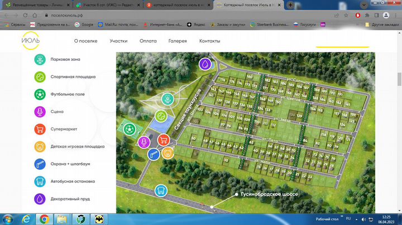Open a new browser tab
The image size is (402, 225).
(x=291, y=4)
